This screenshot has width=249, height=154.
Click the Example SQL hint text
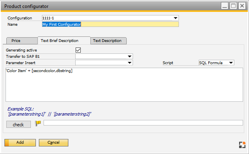pyautogui.click(x=49, y=112)
